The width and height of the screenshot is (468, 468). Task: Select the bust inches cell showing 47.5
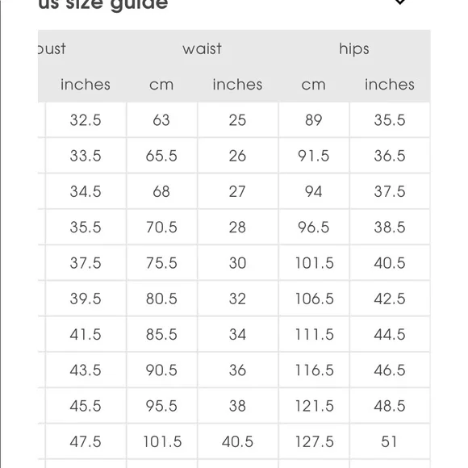[86, 441]
